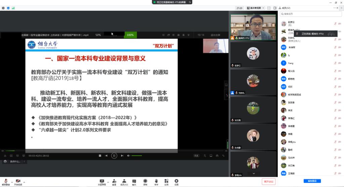Open the 聊天 chat icon
The width and height of the screenshot is (344, 187).
(x=134, y=181)
